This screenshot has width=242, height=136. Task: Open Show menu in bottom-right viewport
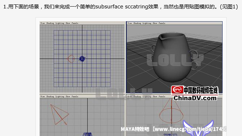coord(155,97)
